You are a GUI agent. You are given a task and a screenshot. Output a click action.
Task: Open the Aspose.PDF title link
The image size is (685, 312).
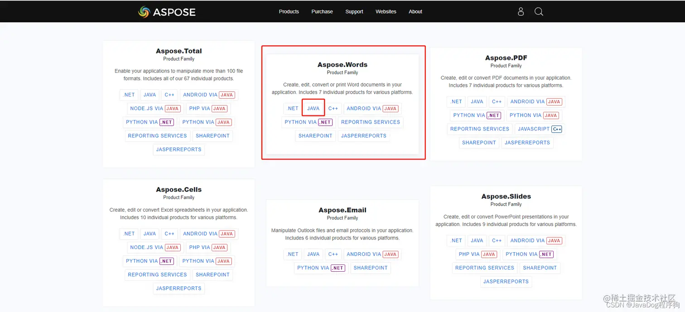[506, 58]
